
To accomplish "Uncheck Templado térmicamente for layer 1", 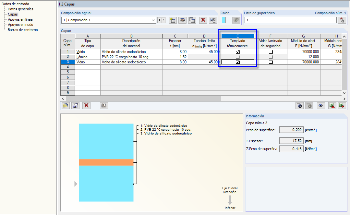I will tap(237, 52).
